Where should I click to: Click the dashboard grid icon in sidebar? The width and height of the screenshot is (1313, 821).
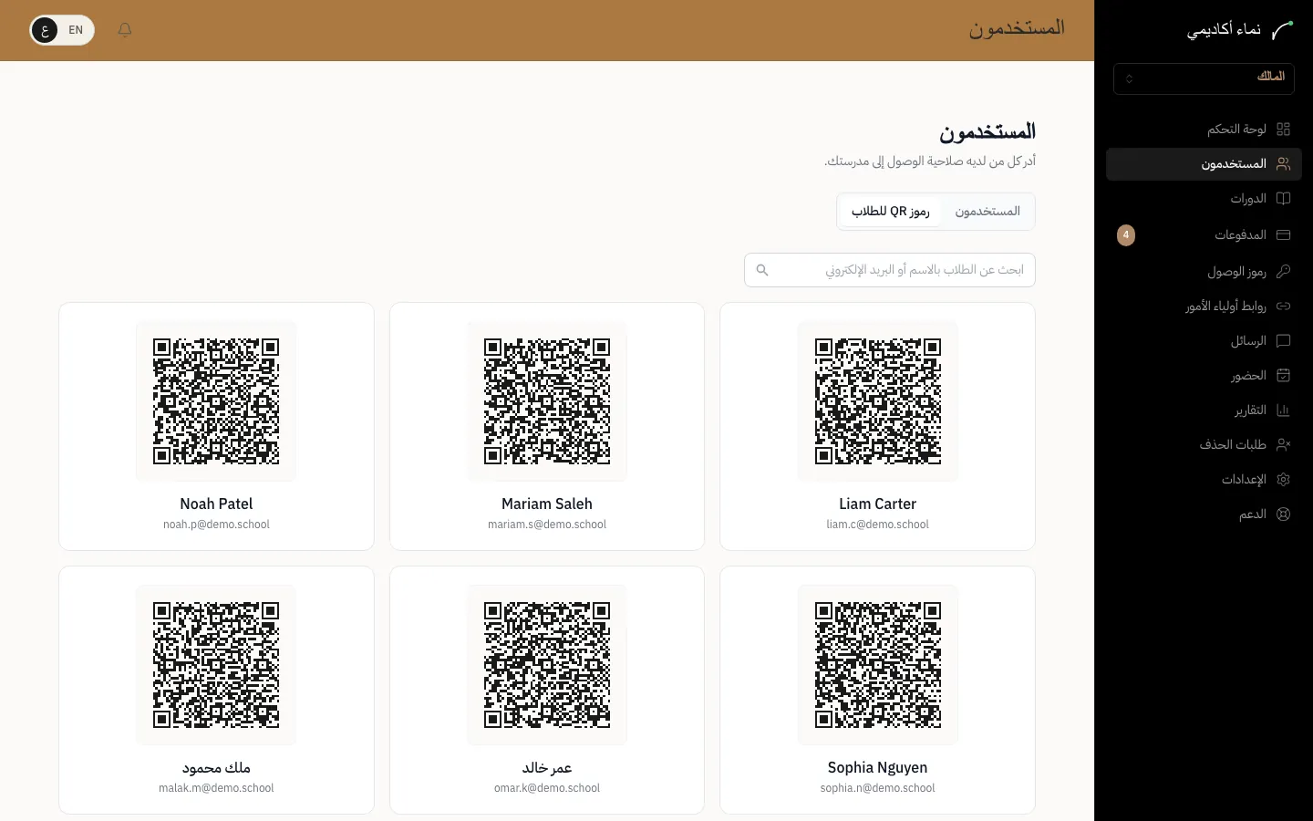click(x=1283, y=130)
